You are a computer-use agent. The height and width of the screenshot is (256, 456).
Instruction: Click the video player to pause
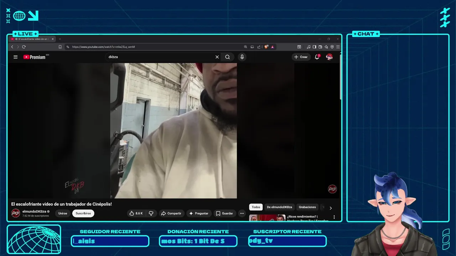click(x=173, y=130)
